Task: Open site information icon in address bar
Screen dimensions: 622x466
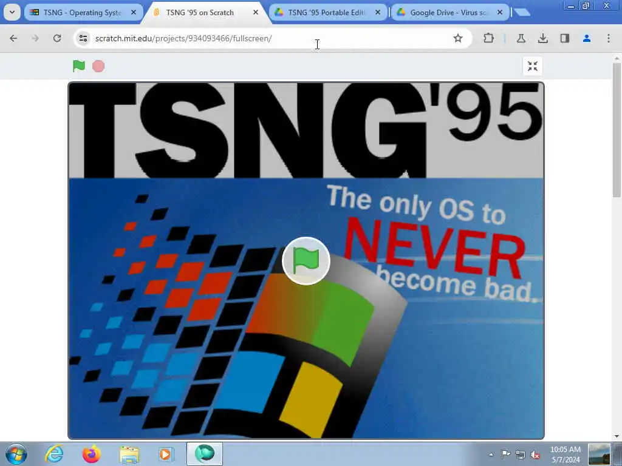Action: tap(83, 38)
